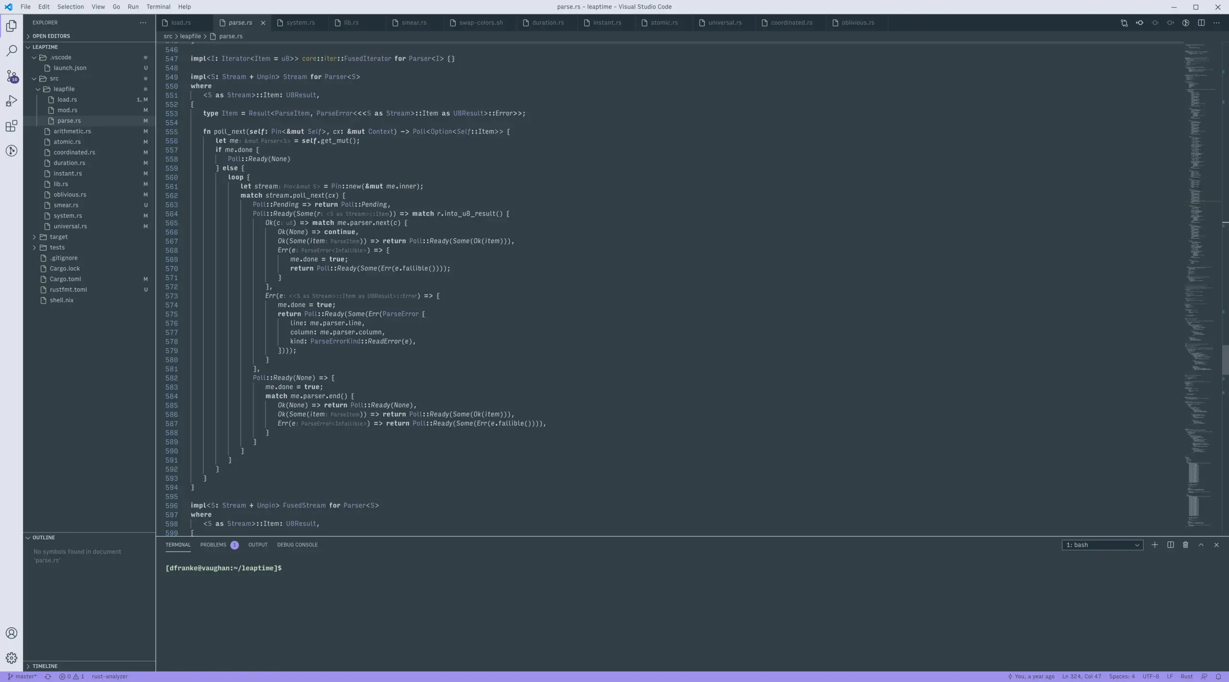Collapse the LEAPTIME root folder

coord(89,47)
